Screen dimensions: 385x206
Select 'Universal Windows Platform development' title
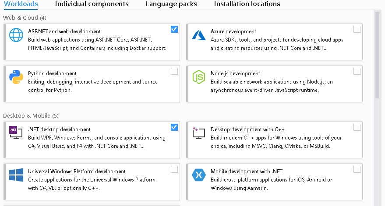77,171
